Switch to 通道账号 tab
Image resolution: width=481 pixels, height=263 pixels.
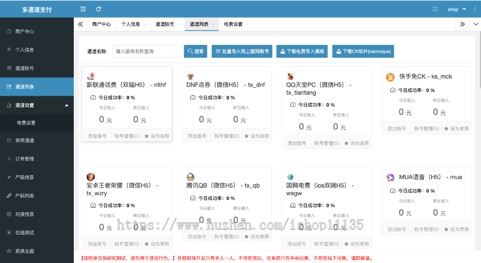[165, 24]
